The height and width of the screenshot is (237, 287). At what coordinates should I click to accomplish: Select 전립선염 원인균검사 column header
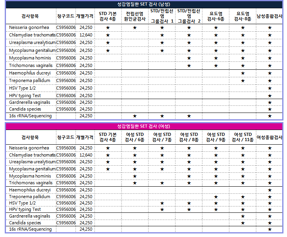click(x=135, y=16)
